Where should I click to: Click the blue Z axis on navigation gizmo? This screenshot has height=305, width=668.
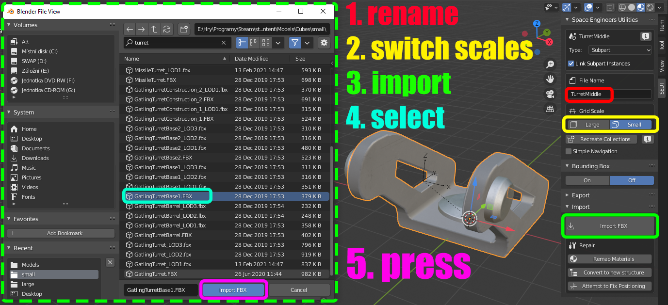coord(537,24)
